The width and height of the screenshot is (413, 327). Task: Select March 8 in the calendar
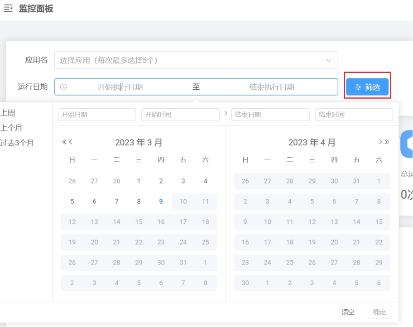[x=139, y=202]
